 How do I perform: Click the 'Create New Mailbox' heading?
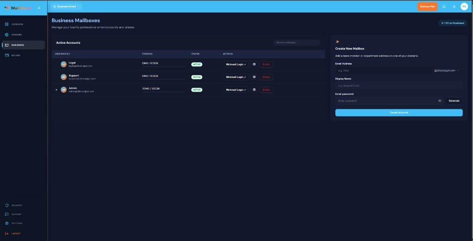350,48
